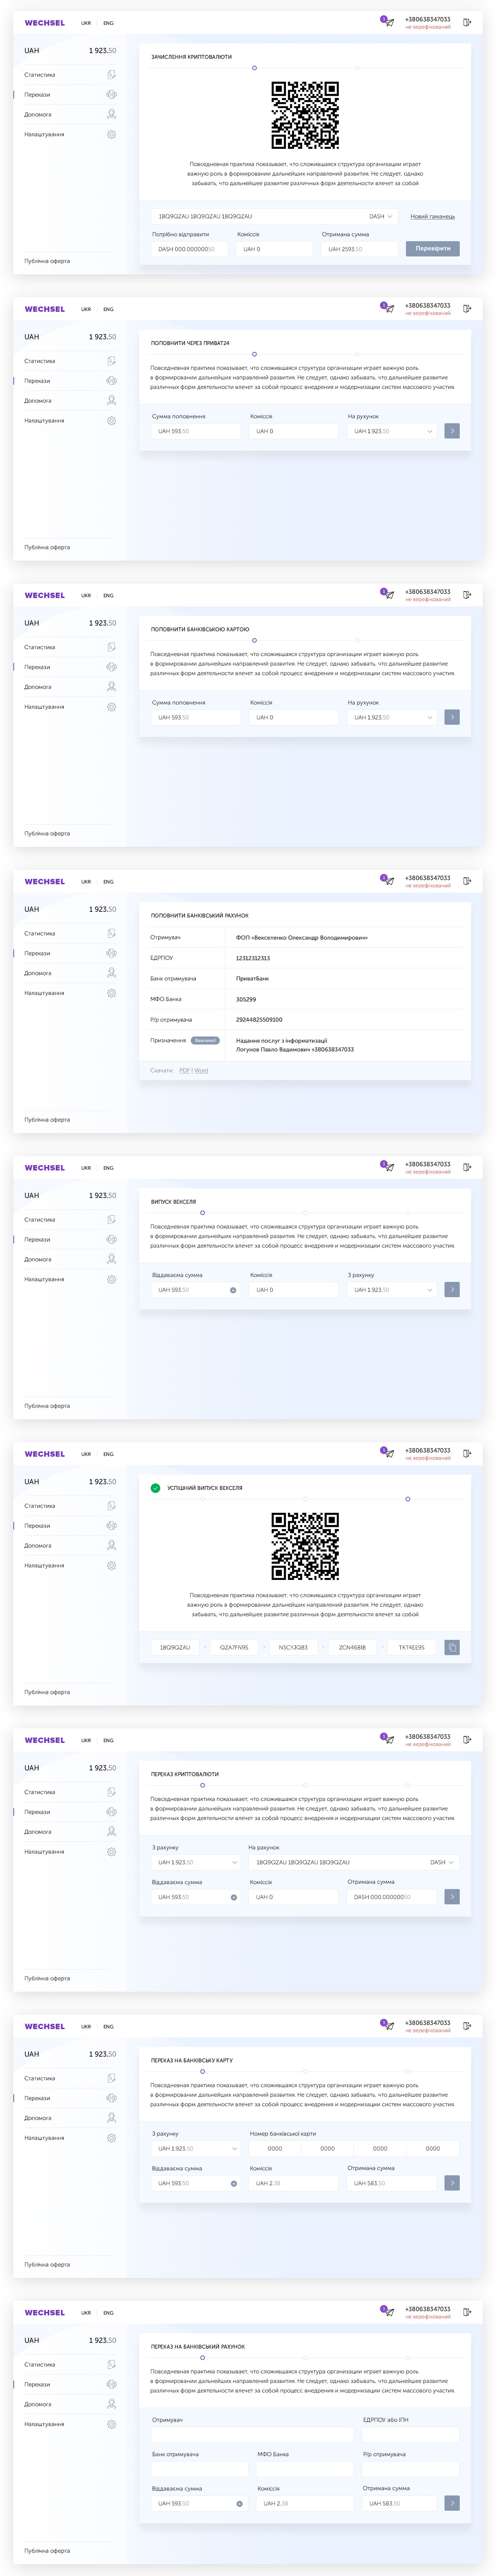This screenshot has height=2576, width=496.
Task: Open DASH currency dropdown on Зачислення криптовалюти screen
Action: [381, 216]
